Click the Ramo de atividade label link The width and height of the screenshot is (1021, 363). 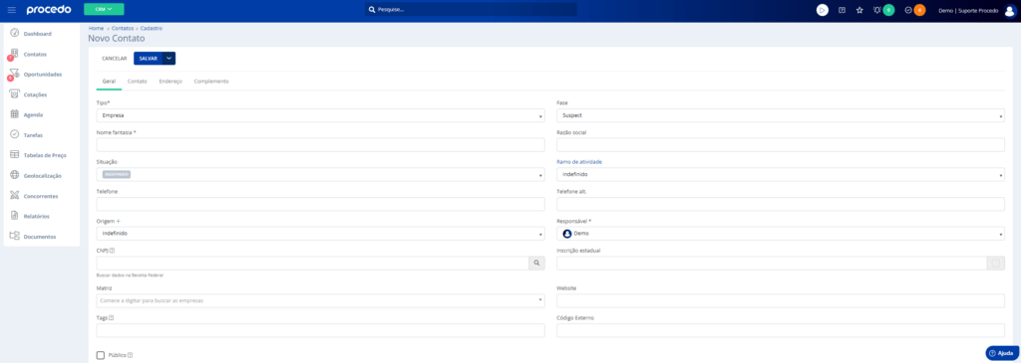(x=579, y=162)
